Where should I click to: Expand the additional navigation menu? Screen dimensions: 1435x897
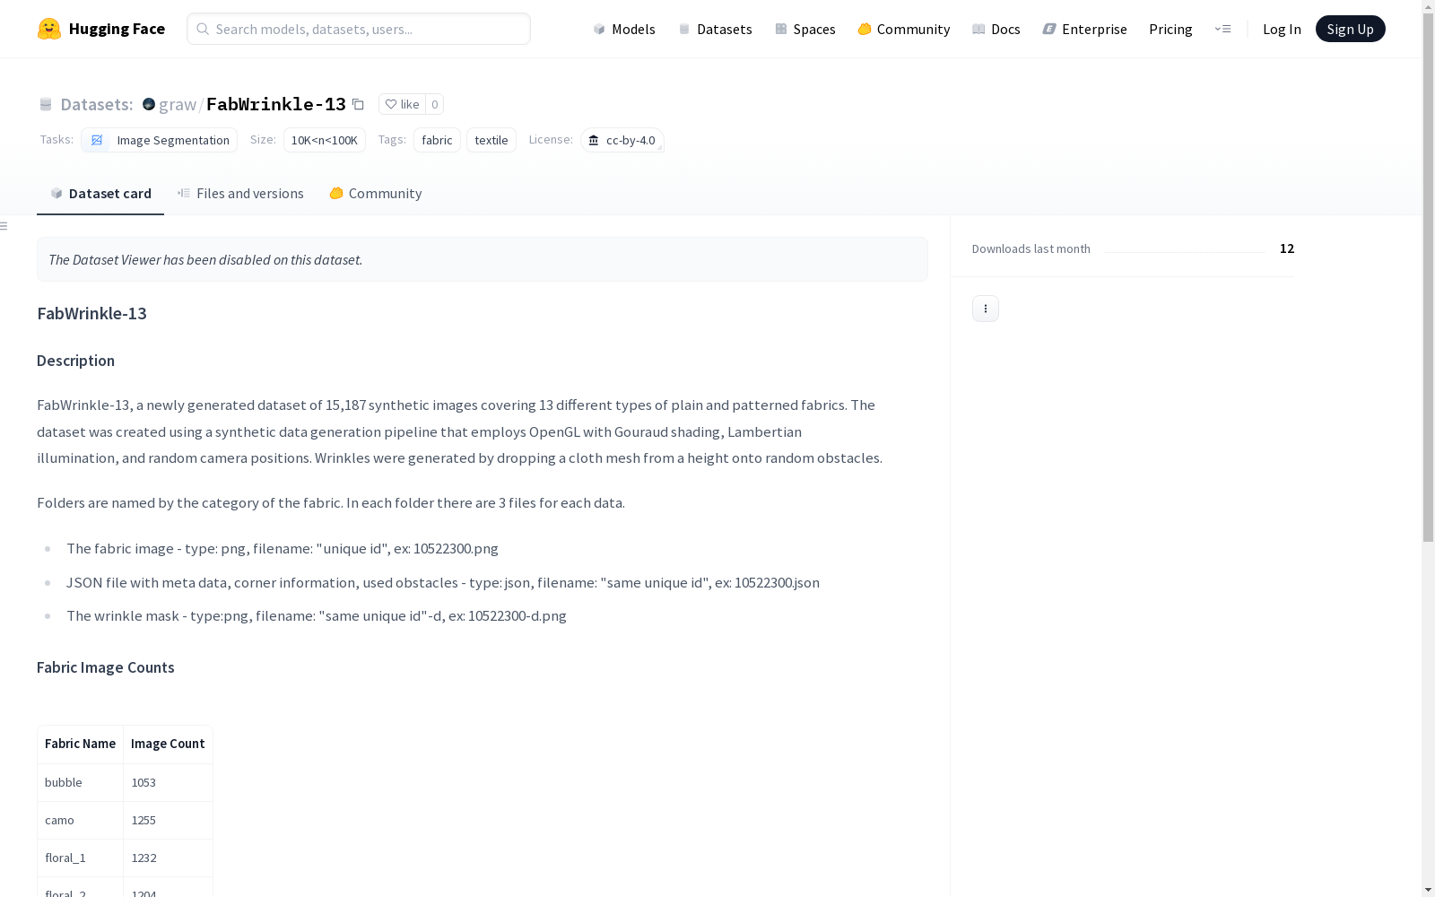click(1222, 29)
